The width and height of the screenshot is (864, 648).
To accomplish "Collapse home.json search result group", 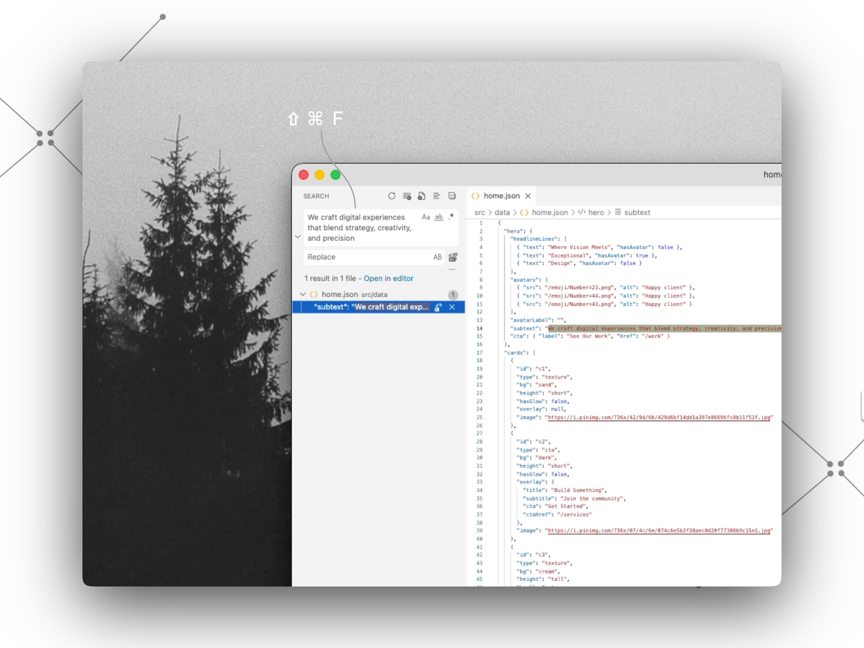I will point(303,294).
